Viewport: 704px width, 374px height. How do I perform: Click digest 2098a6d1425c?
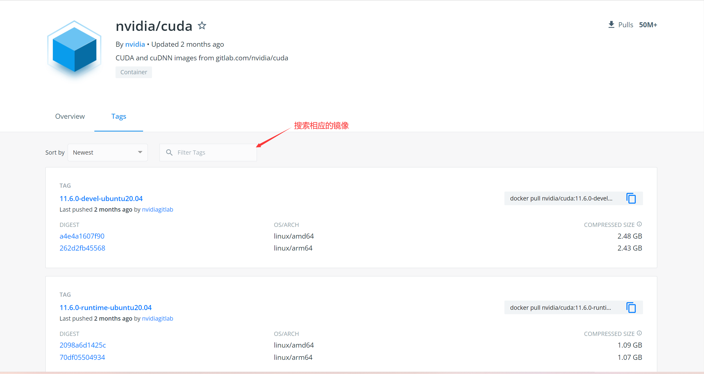click(83, 345)
